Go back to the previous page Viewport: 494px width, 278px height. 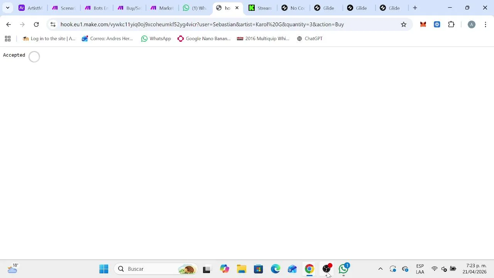[8, 24]
